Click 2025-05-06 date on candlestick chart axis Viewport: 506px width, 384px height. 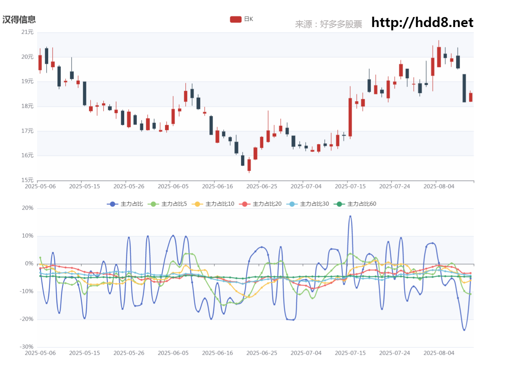click(x=40, y=187)
